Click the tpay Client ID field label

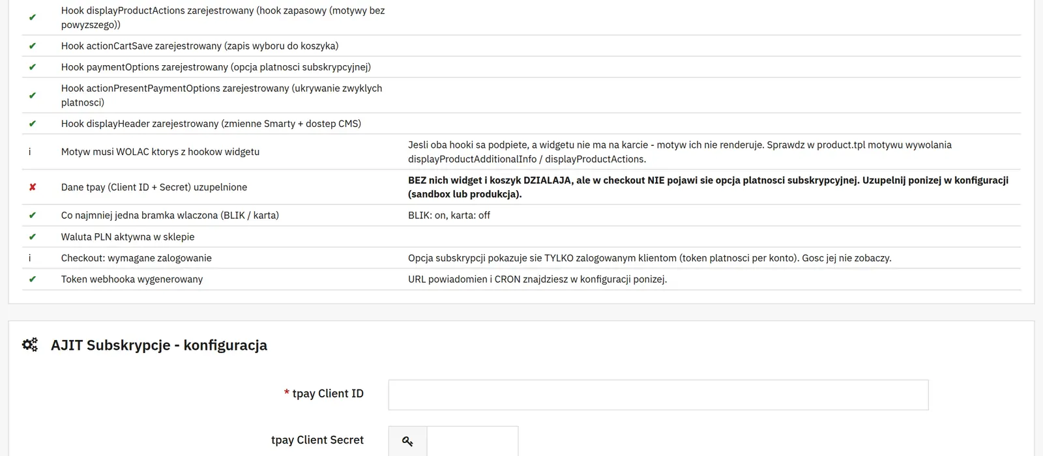pos(328,393)
